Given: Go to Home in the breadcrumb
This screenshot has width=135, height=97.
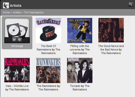Looking at the screenshot, I should pos(6,12).
